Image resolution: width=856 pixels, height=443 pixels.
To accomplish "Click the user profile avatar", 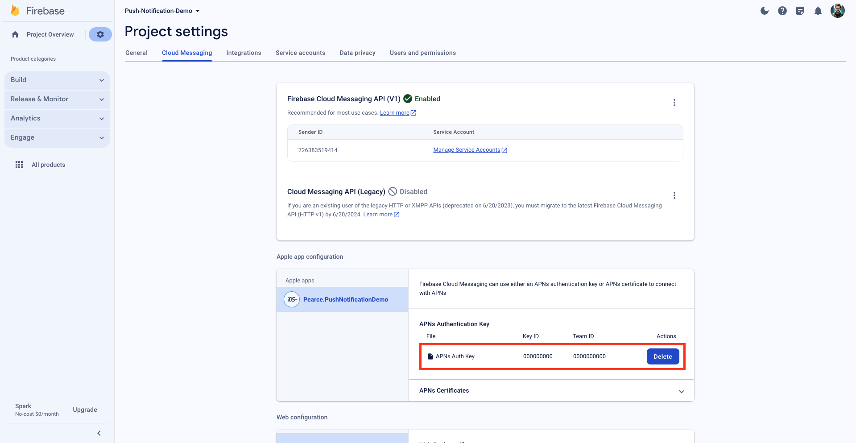I will (838, 11).
